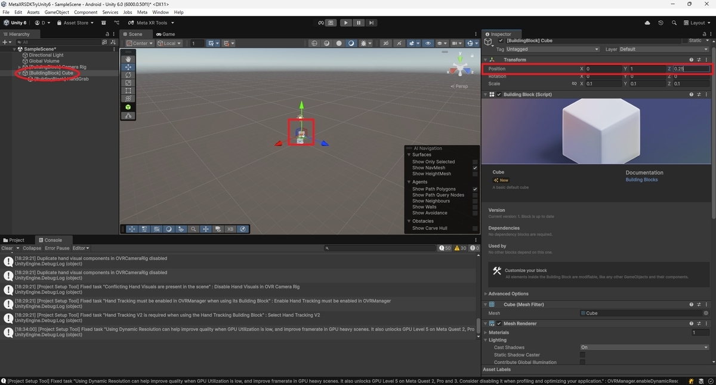Toggle the scale constrain proportions link icon
Viewport: 716px width, 385px height.
(x=574, y=84)
